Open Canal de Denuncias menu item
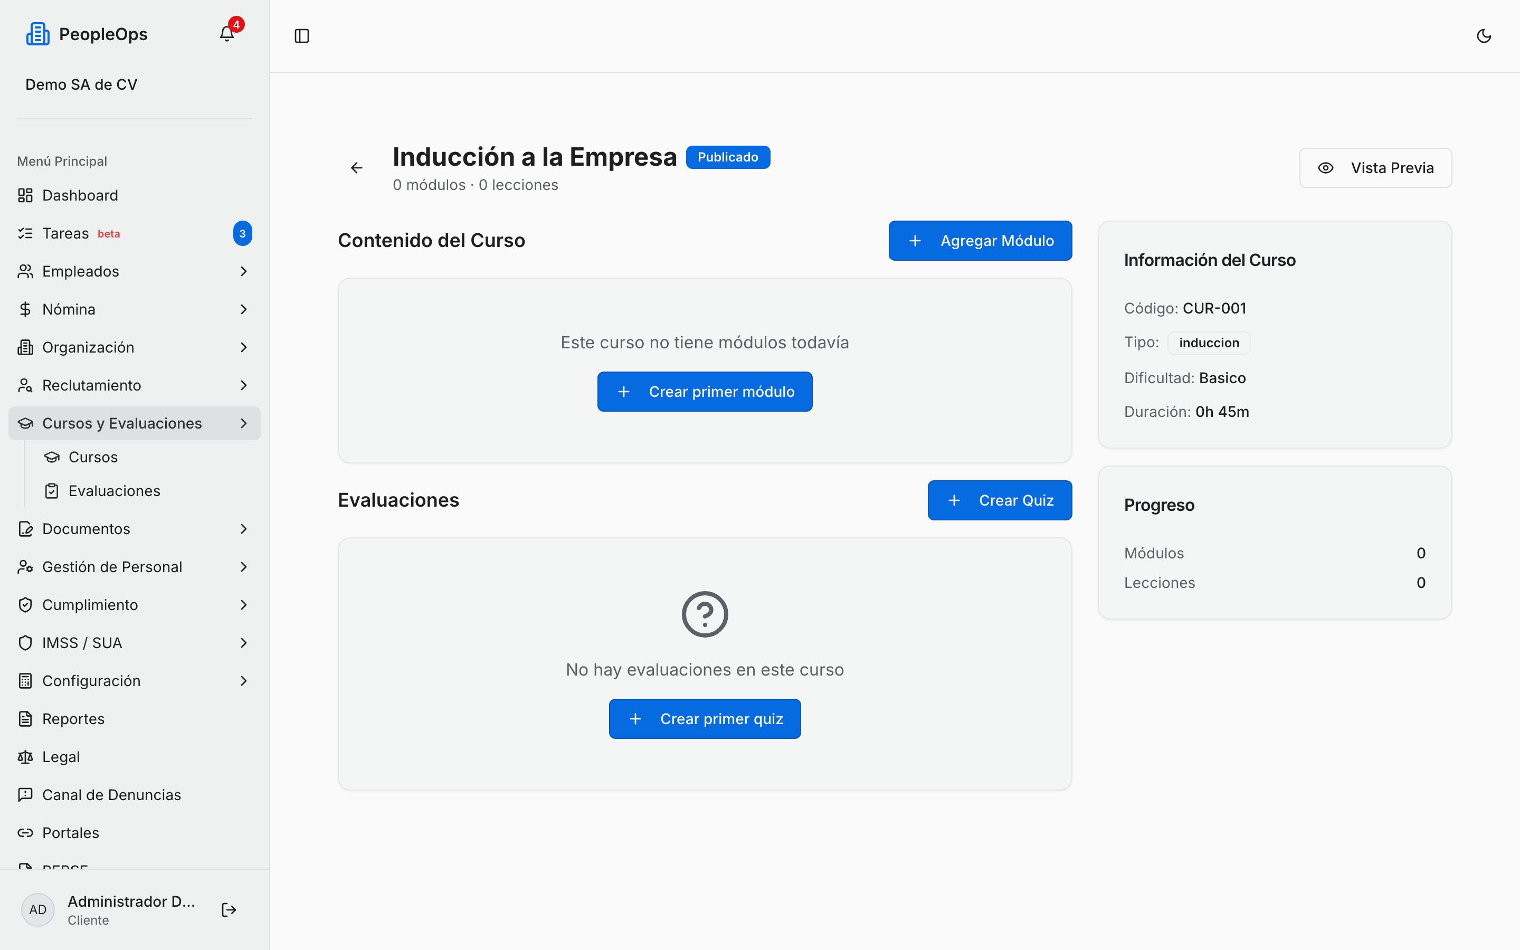This screenshot has height=950, width=1520. (x=135, y=795)
